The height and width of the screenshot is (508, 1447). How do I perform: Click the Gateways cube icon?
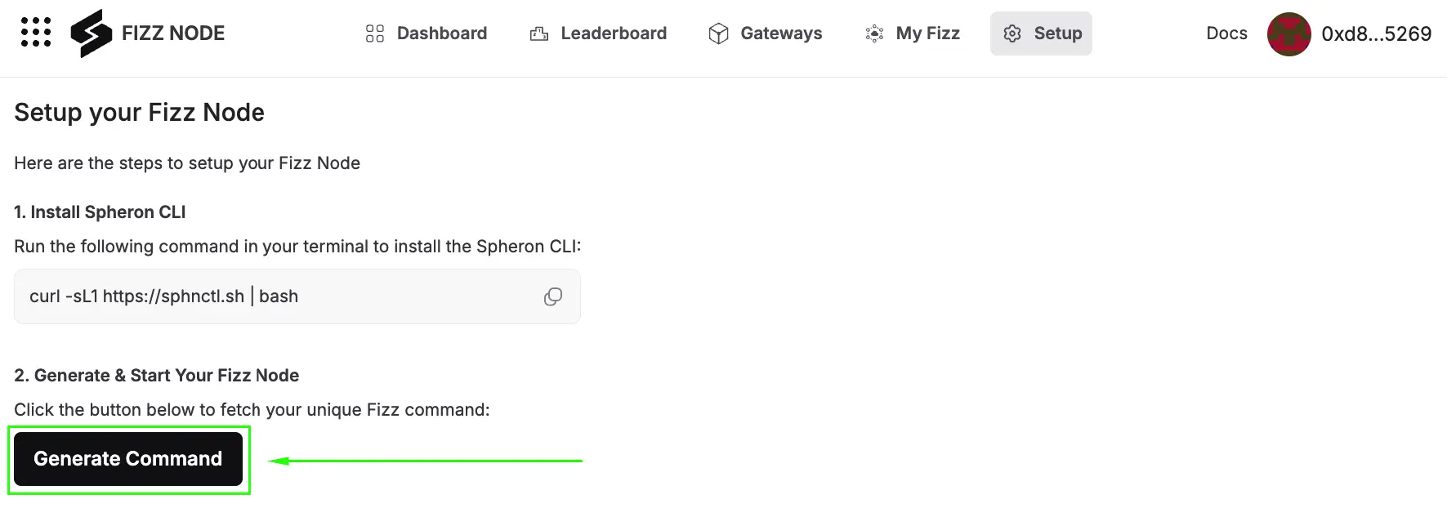(x=718, y=33)
